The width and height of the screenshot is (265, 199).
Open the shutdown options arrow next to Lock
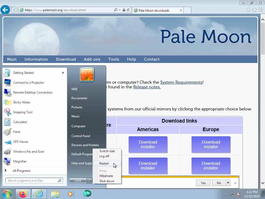(89, 181)
